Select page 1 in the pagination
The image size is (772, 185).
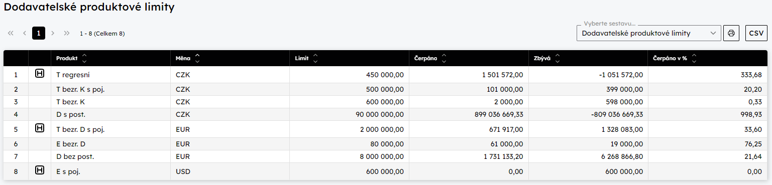click(39, 33)
